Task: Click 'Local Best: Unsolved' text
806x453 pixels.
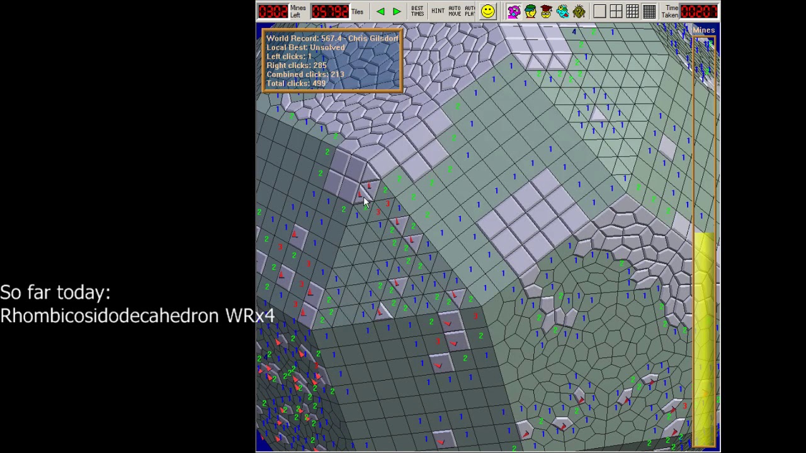Action: click(x=305, y=47)
